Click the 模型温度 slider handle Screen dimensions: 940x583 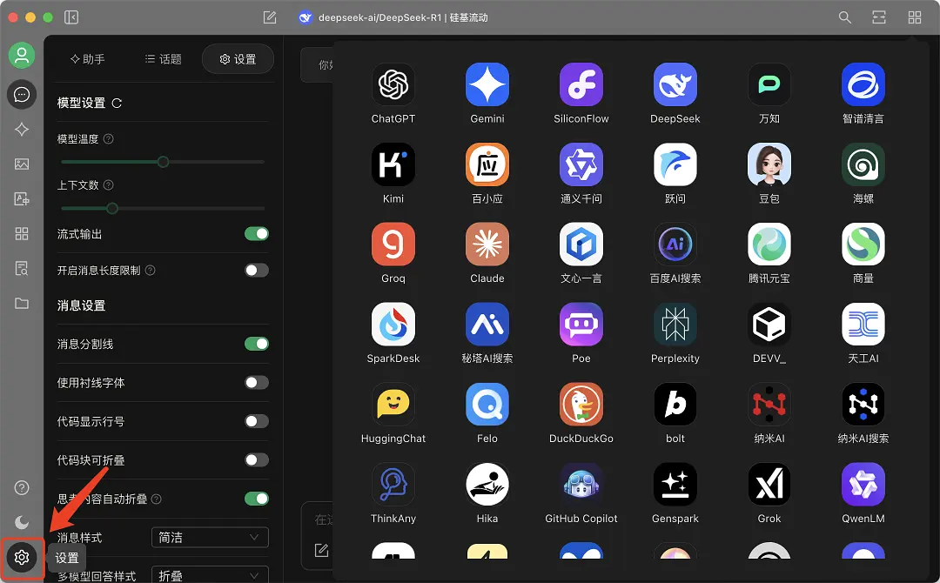163,162
